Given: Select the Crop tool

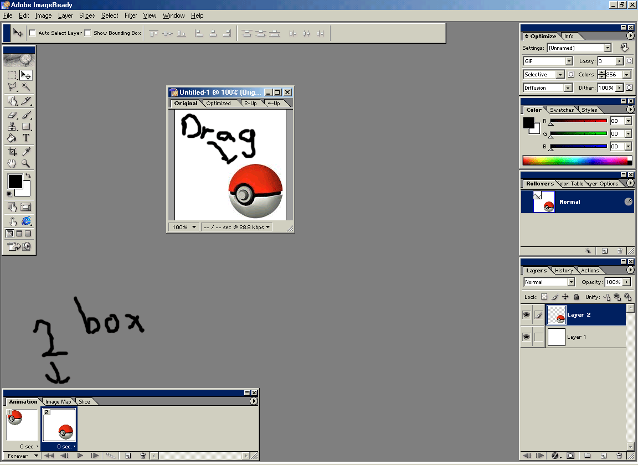Looking at the screenshot, I should click(x=12, y=152).
